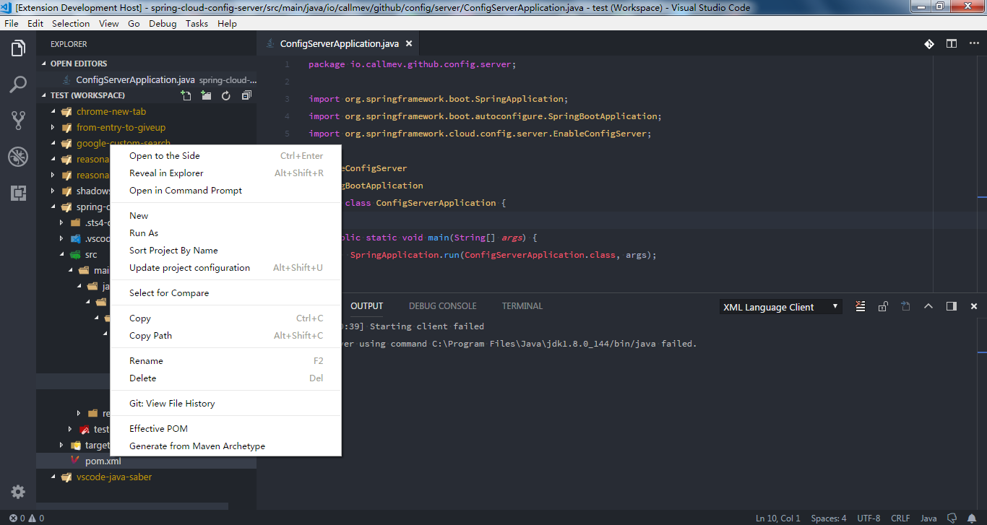Click the errors and warnings count in status bar

(26, 518)
